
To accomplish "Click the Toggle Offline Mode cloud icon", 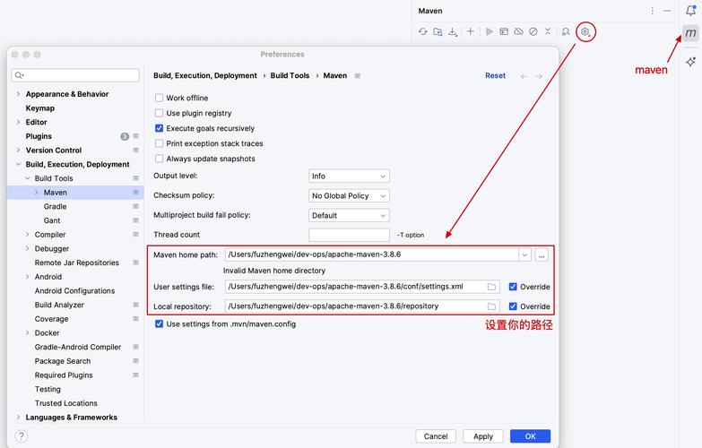I will click(x=519, y=31).
